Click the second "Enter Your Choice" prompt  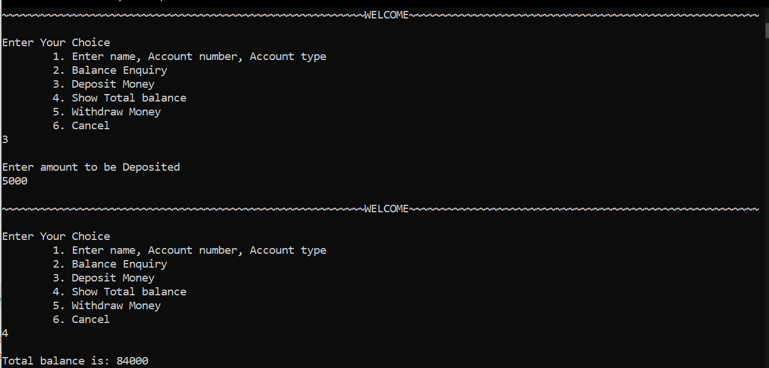[x=56, y=236]
